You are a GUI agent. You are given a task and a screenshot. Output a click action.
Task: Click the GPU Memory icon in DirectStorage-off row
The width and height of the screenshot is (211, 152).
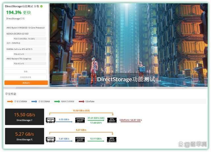111,139
